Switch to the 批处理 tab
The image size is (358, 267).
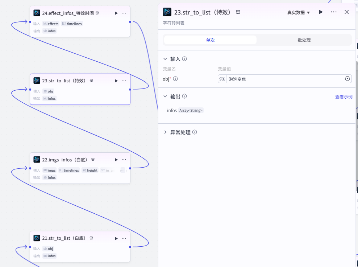pyautogui.click(x=304, y=40)
